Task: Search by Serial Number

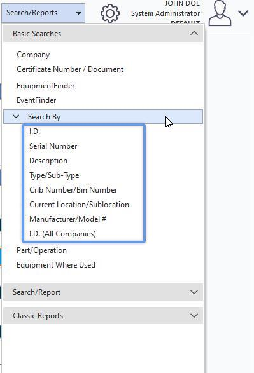Action: [53, 146]
